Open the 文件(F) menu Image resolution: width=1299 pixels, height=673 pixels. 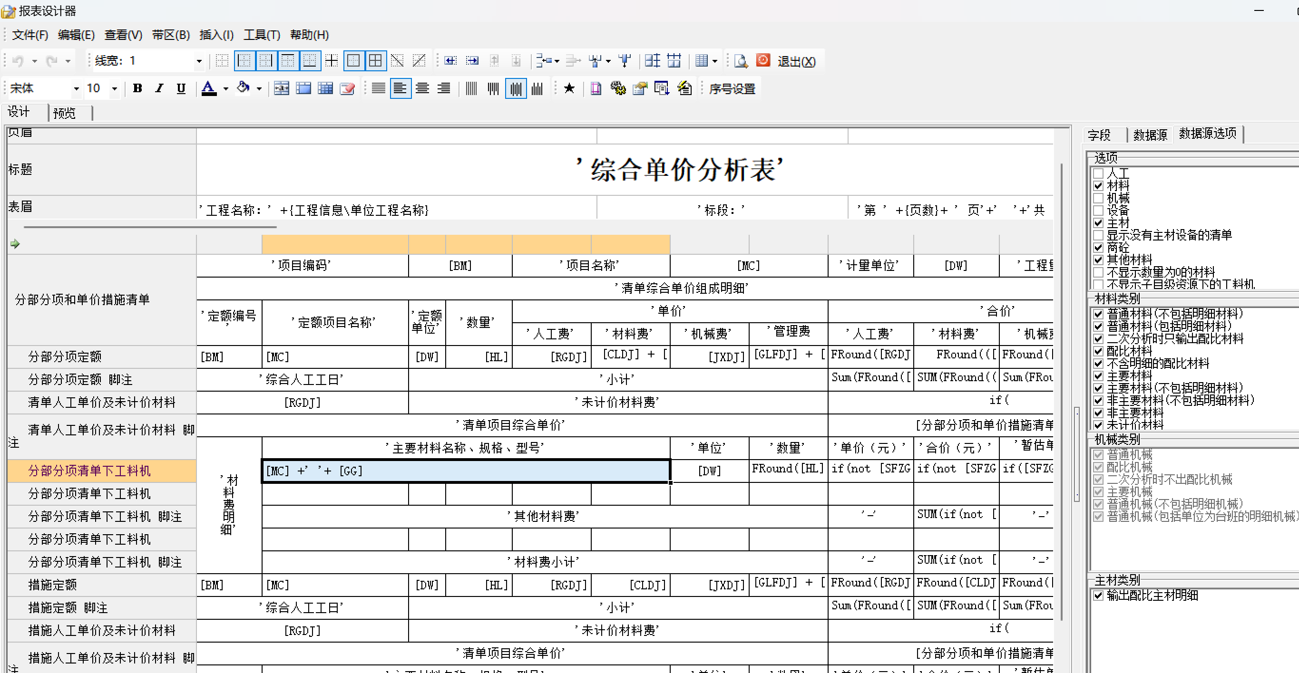30,35
